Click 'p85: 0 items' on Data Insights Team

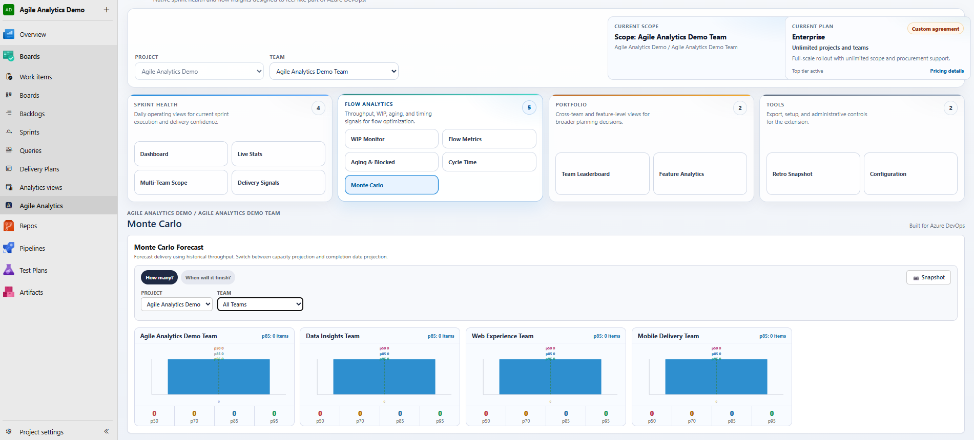point(441,336)
